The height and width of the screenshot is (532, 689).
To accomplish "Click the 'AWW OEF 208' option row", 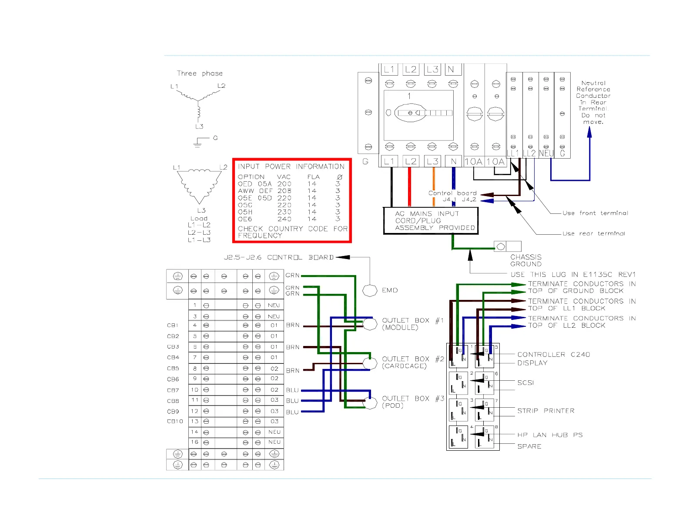I will tap(289, 191).
